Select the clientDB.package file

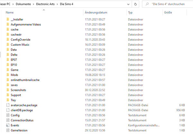coord(22,110)
